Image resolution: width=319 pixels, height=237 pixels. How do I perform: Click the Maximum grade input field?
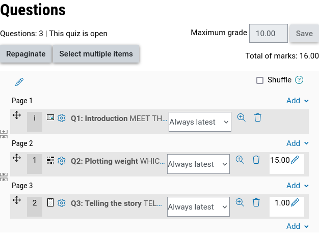[x=268, y=34]
